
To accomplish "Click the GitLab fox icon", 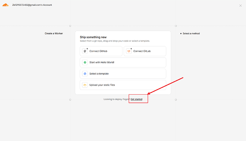I will click(x=129, y=51).
